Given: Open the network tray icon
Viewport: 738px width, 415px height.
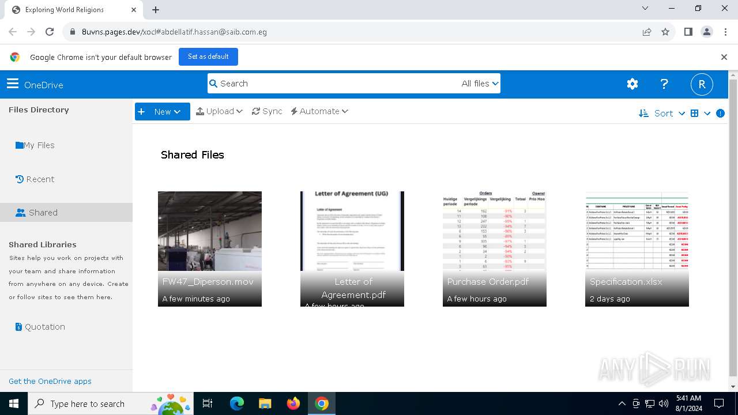Looking at the screenshot, I should click(x=650, y=403).
